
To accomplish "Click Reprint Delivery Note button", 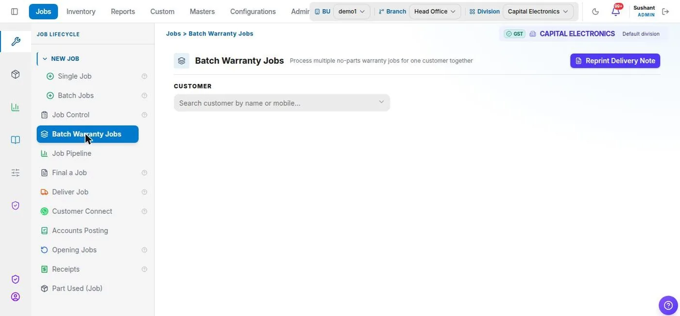I will coord(615,61).
